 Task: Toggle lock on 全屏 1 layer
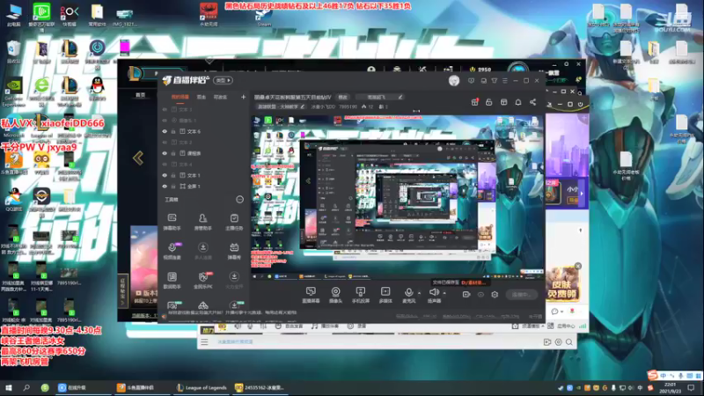pos(173,187)
